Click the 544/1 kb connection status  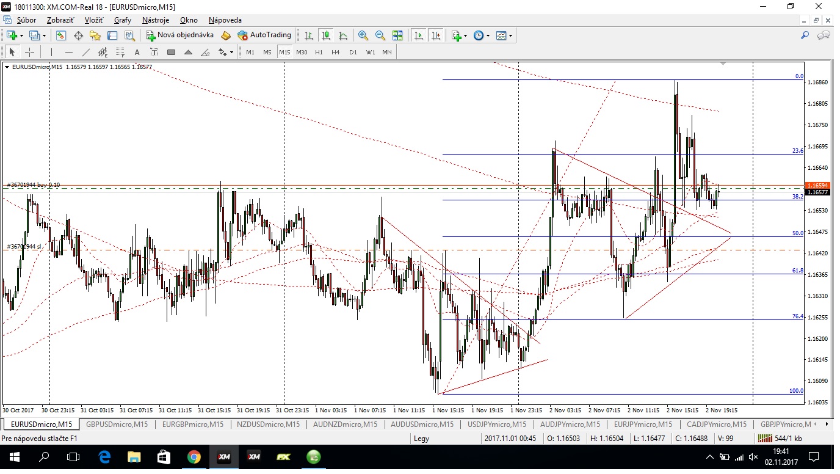[x=781, y=439]
